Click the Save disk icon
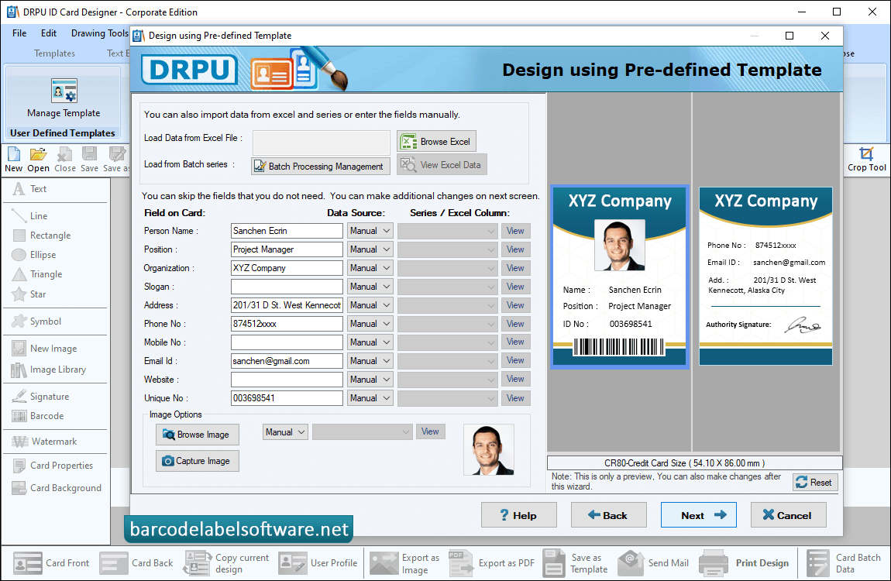The width and height of the screenshot is (891, 581). tap(89, 160)
